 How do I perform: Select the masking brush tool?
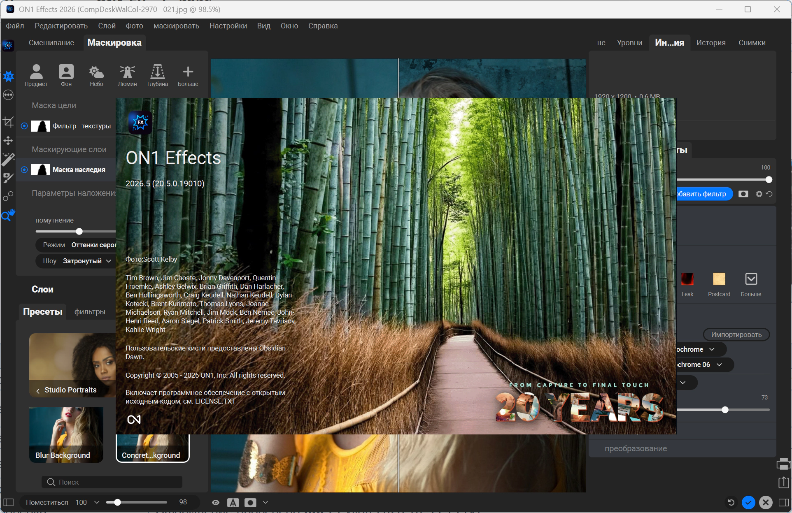pos(8,178)
